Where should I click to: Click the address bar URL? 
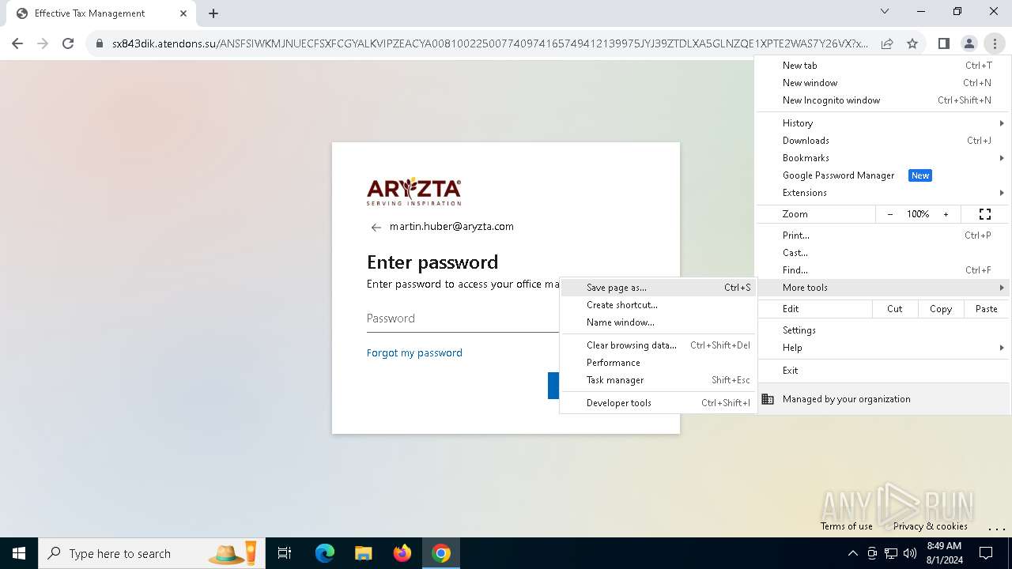[489, 43]
